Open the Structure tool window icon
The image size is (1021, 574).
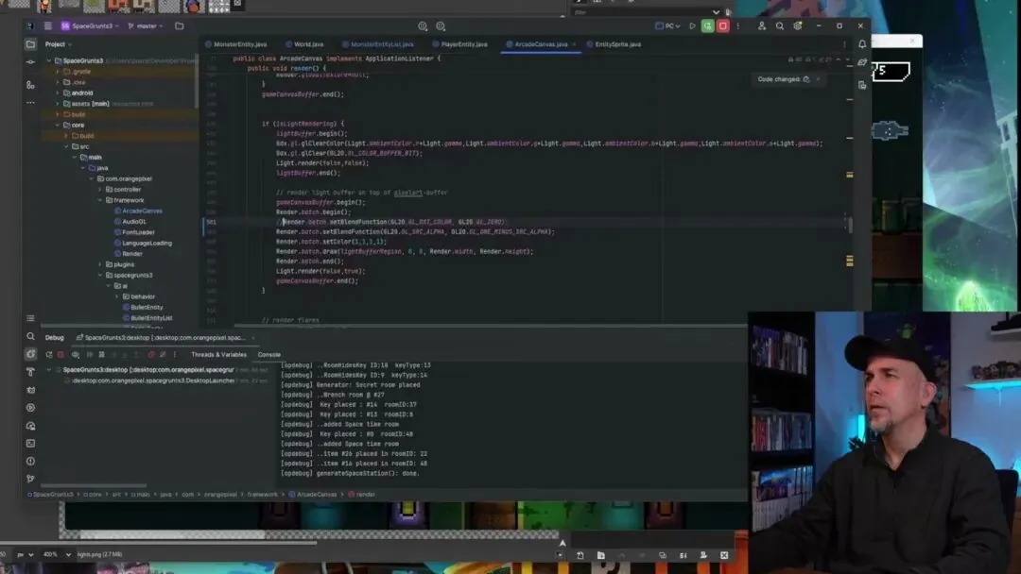pyautogui.click(x=30, y=85)
